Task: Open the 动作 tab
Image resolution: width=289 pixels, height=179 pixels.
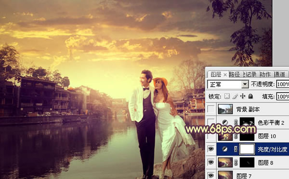Action: 265,75
